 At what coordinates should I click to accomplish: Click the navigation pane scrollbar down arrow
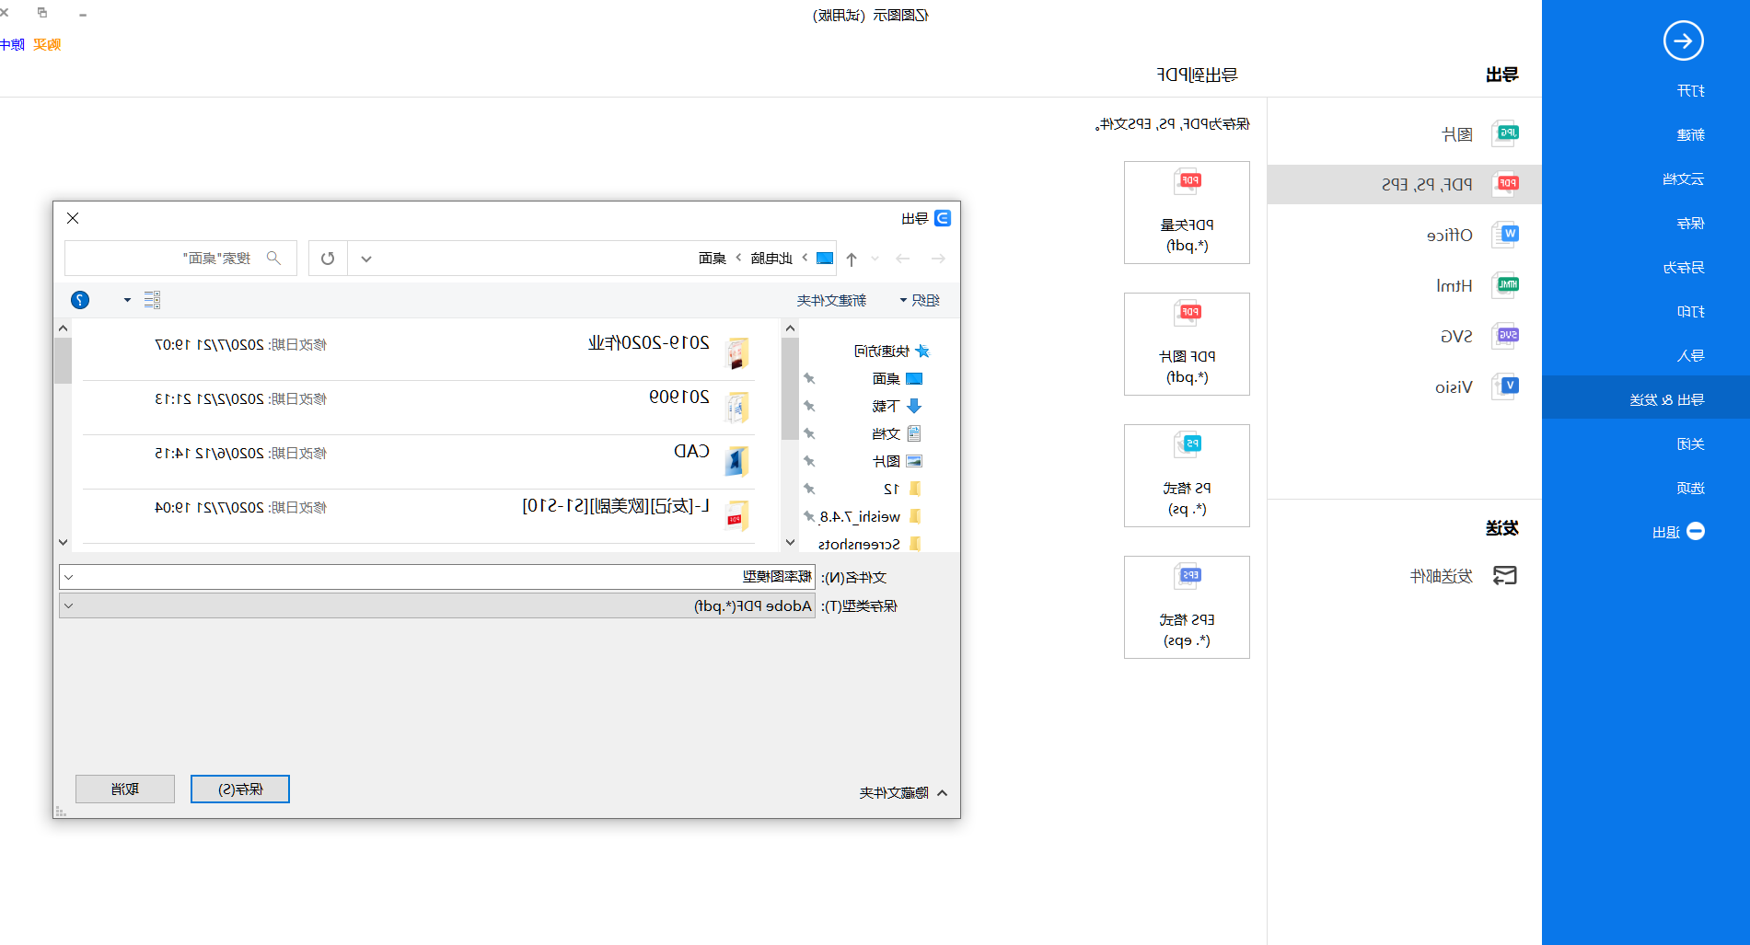[x=790, y=543]
